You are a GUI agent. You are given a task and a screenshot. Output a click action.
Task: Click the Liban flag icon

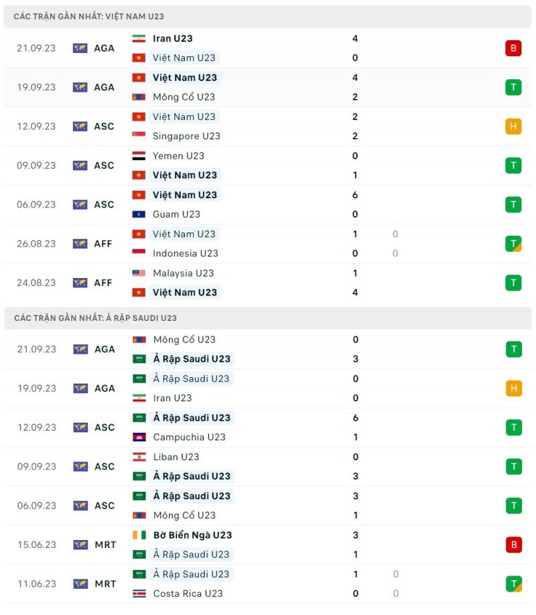coord(139,457)
